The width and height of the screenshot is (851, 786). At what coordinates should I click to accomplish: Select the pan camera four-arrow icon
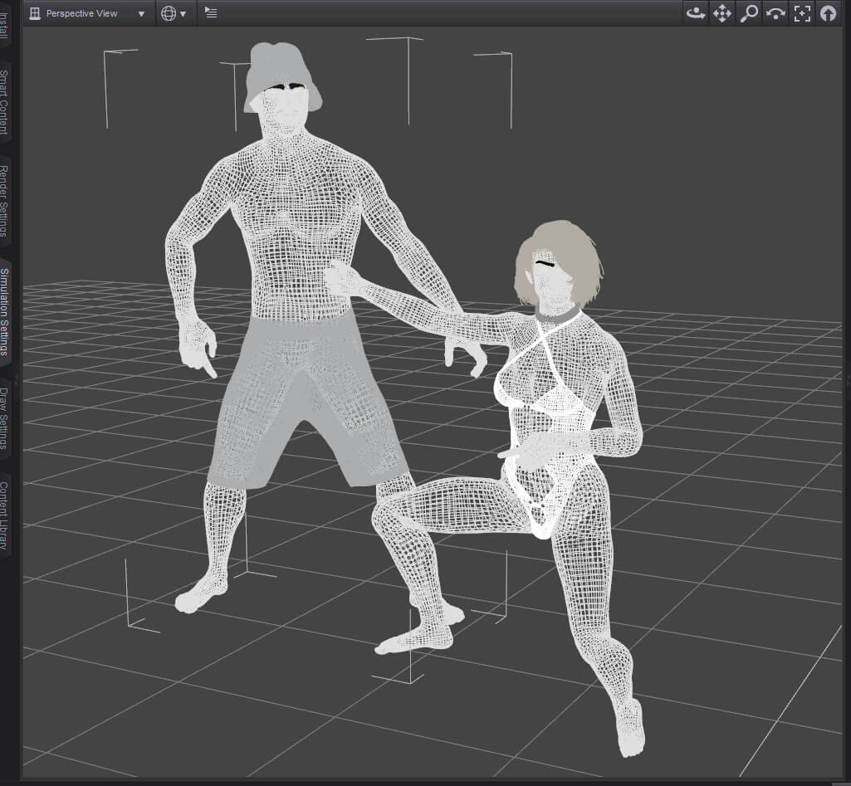pyautogui.click(x=721, y=13)
